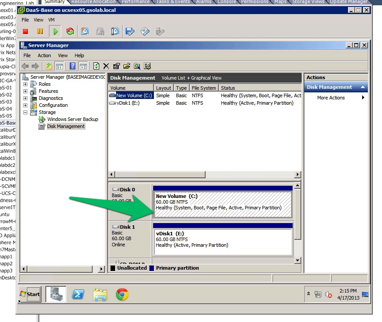Viewport: 382px width, 322px height.
Task: Launch PowerShell from the taskbar
Action: pos(78,294)
